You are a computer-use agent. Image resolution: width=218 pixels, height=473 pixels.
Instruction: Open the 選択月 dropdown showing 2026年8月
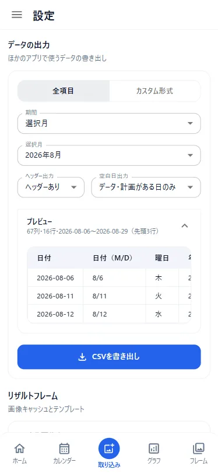109,155
